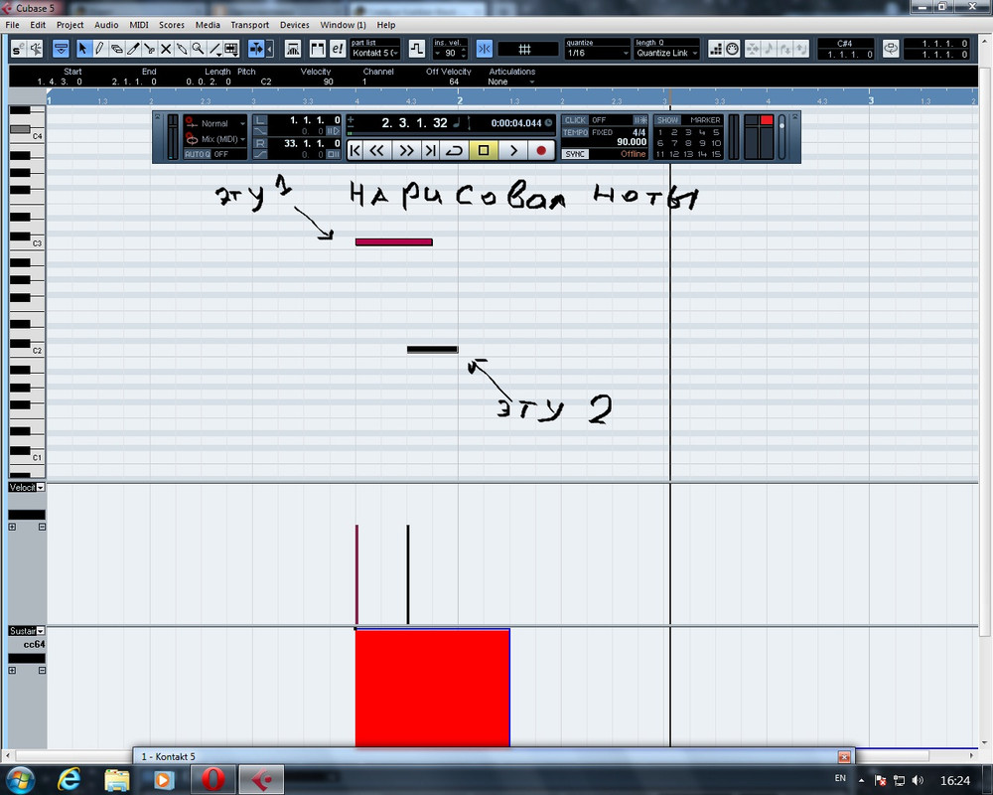Jump to marker 7 in transport
993x795 pixels.
pos(674,143)
